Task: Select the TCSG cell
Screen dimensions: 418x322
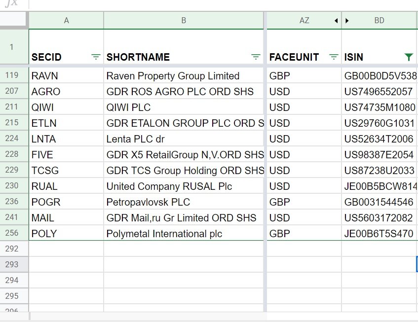Action: click(66, 170)
